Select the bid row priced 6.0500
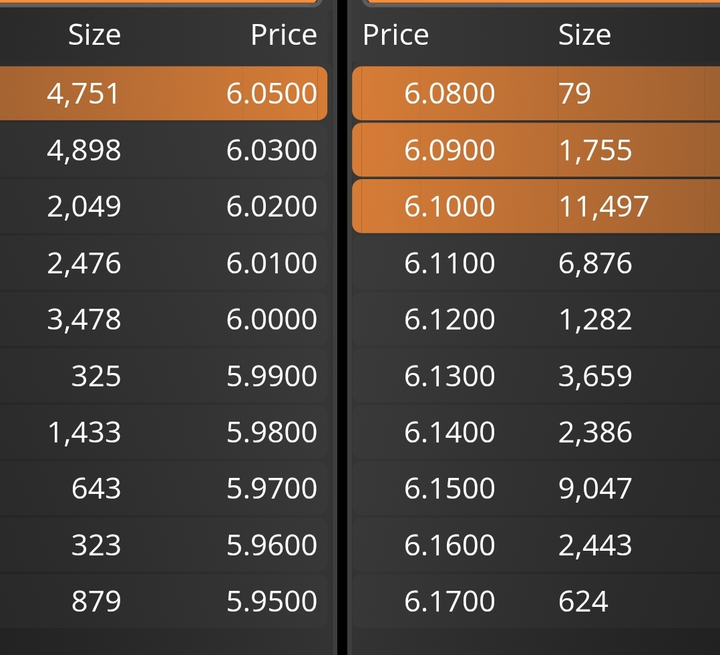Screen dimensions: 720x655 [164, 94]
